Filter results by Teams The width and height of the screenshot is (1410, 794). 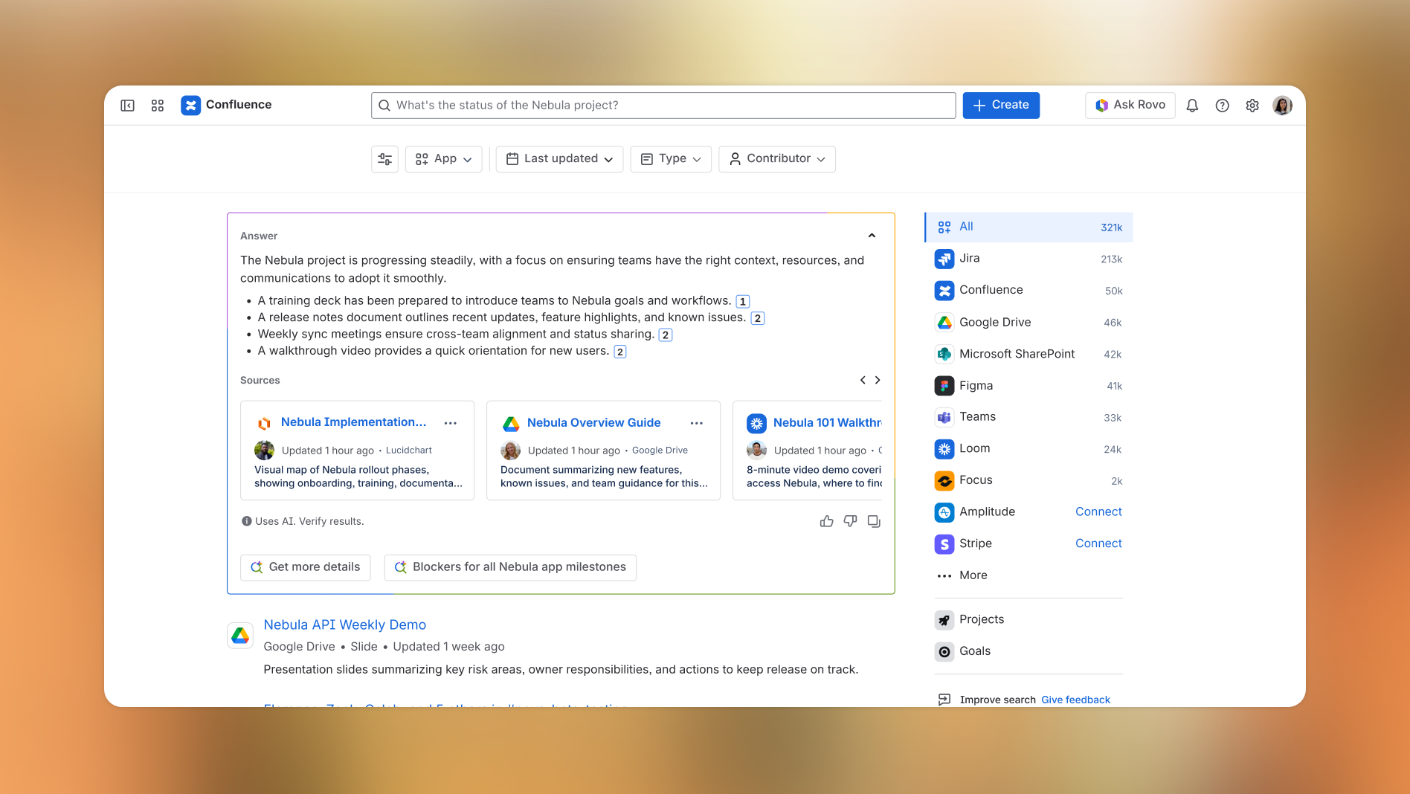point(1028,417)
